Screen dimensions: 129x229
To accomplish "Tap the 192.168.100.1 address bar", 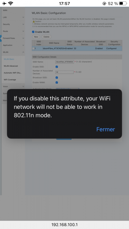I will point(64,225).
